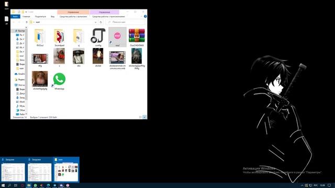Select Яндекс.Диск in the navigation pane
The height and width of the screenshot is (188, 335).
pos(19,79)
